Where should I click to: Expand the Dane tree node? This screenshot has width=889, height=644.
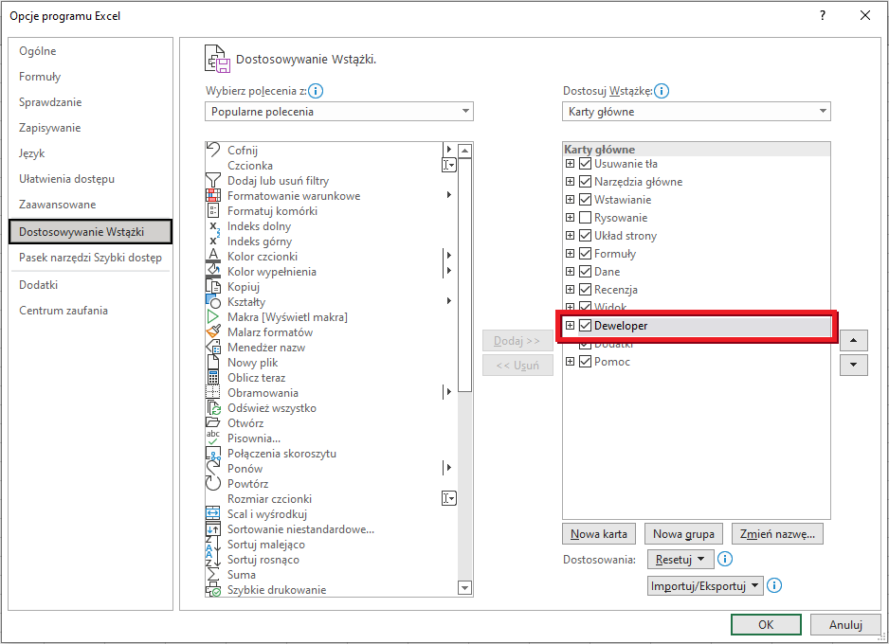pos(570,271)
